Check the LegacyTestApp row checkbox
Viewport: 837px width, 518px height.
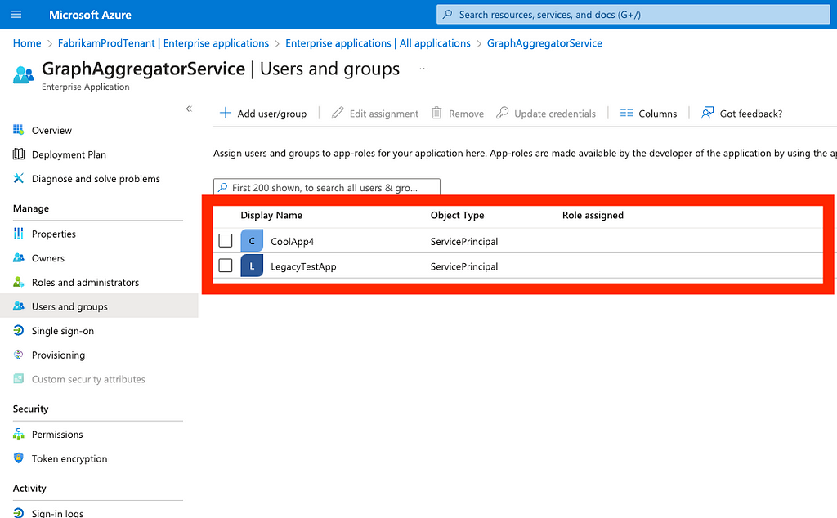(x=226, y=266)
